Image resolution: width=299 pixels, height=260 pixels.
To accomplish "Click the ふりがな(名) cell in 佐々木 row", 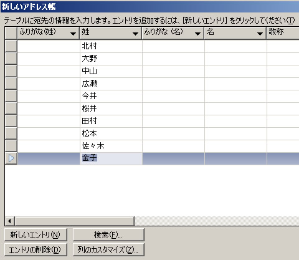I will (x=173, y=146).
